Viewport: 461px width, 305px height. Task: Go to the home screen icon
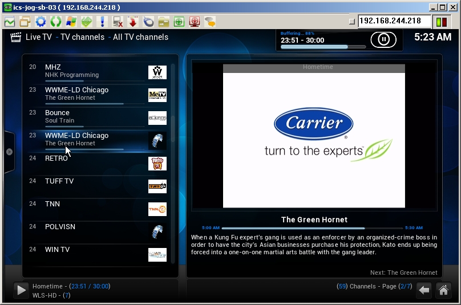(x=443, y=290)
